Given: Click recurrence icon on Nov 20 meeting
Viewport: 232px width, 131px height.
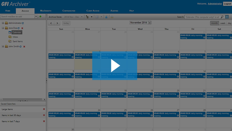Looking at the screenshot, I should (178, 96).
